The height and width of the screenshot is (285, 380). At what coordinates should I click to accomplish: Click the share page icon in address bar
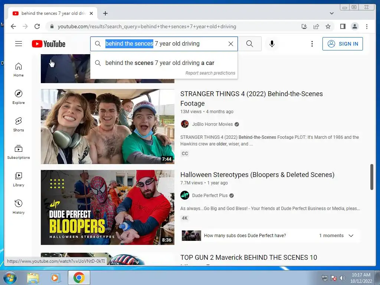click(316, 26)
